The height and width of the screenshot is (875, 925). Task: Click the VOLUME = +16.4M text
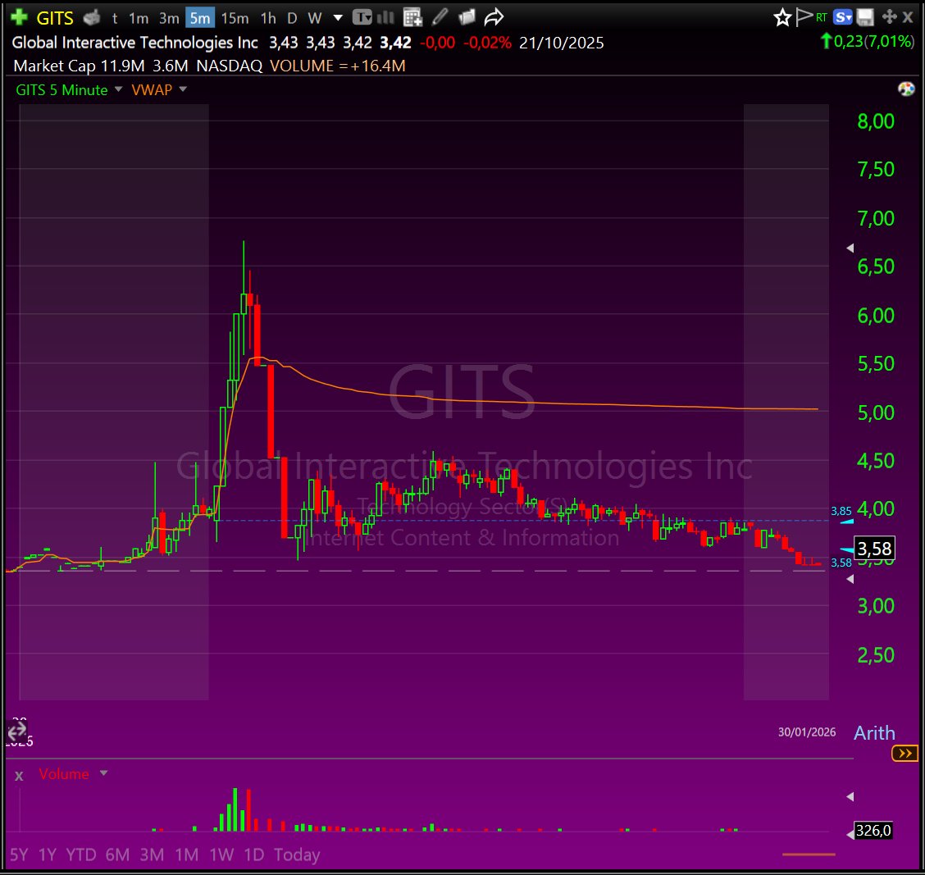[x=337, y=66]
